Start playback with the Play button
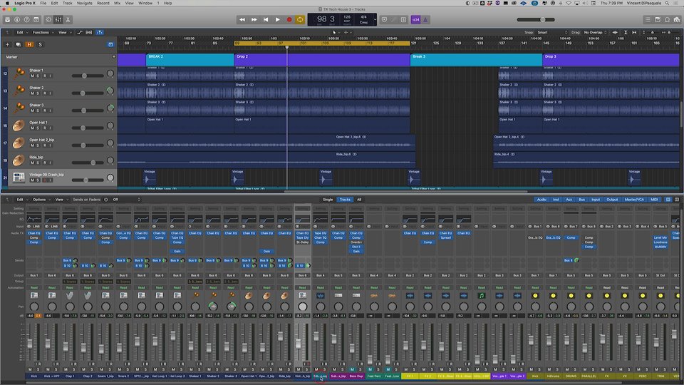 coord(277,20)
